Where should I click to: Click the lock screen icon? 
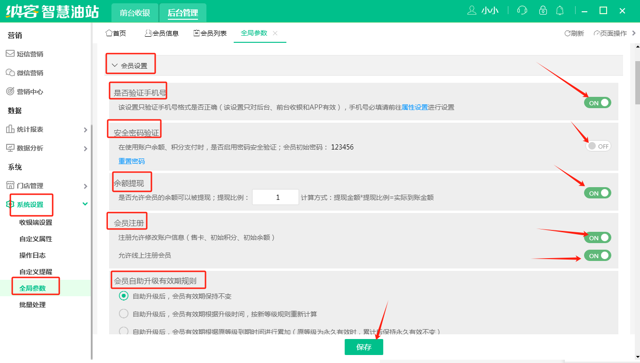coord(543,10)
